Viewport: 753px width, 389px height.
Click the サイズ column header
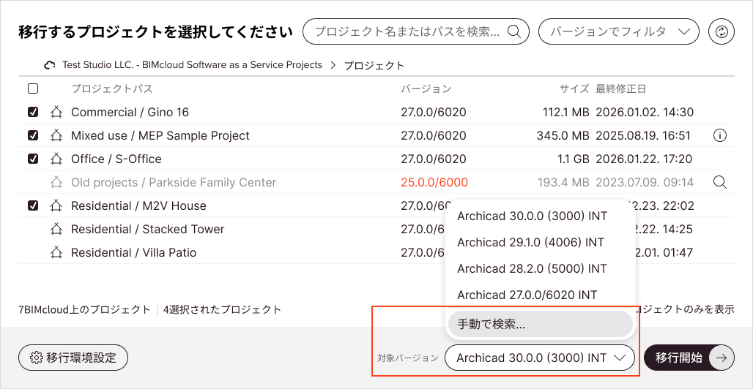pos(574,88)
